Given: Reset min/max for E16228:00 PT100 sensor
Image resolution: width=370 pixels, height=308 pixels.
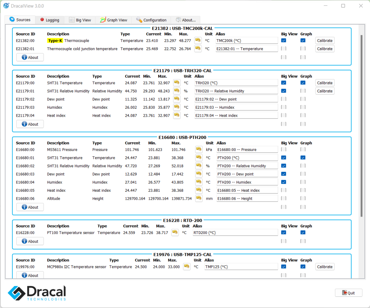Looking at the screenshot, I should click(x=175, y=233).
